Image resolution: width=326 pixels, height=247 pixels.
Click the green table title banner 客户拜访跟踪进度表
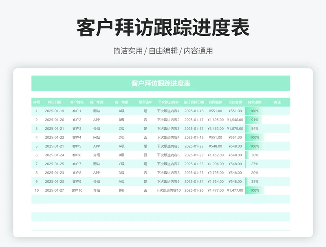[161, 83]
